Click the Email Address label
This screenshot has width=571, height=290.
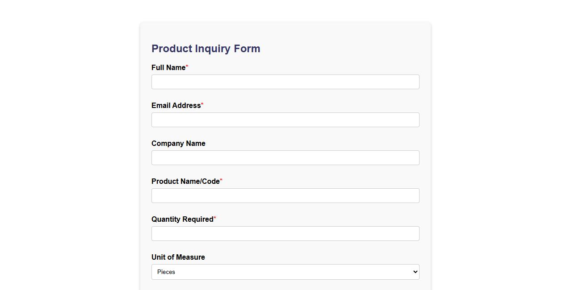pyautogui.click(x=176, y=105)
